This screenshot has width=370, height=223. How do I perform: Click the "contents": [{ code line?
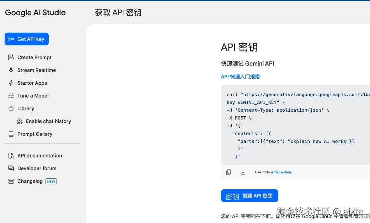click(x=252, y=134)
